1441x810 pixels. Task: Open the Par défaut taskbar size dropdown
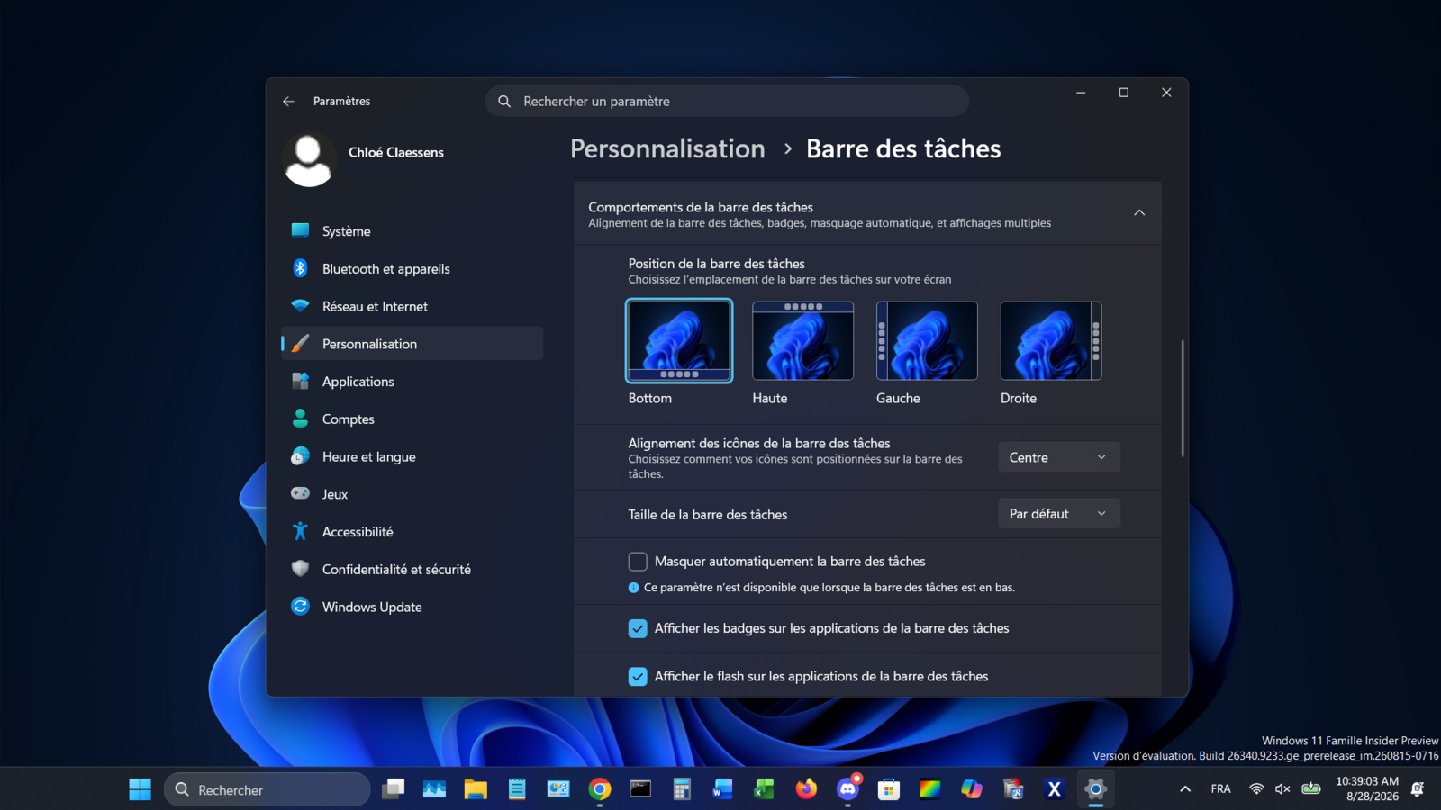click(x=1059, y=514)
